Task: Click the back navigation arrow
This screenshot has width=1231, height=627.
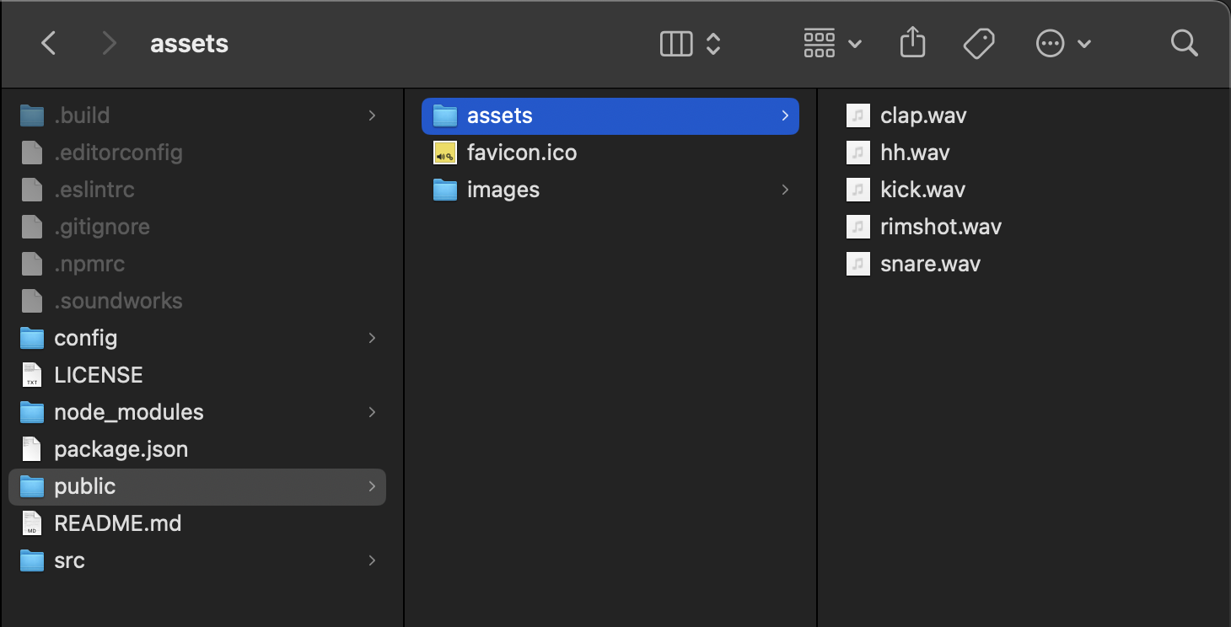Action: 48,42
